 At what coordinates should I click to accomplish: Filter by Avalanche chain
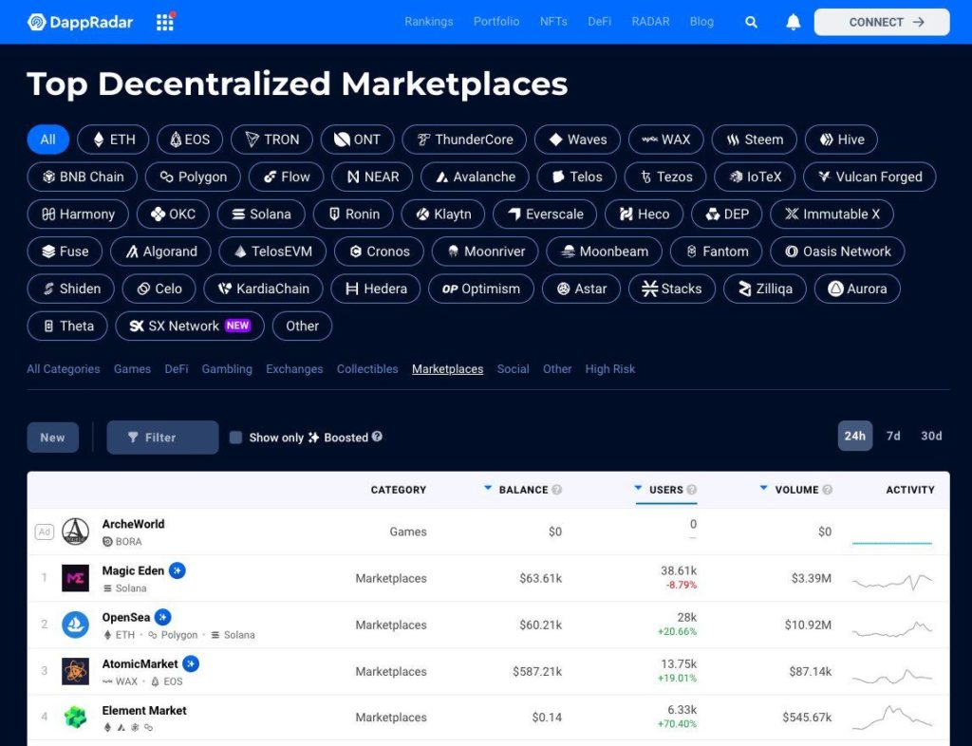pyautogui.click(x=475, y=177)
